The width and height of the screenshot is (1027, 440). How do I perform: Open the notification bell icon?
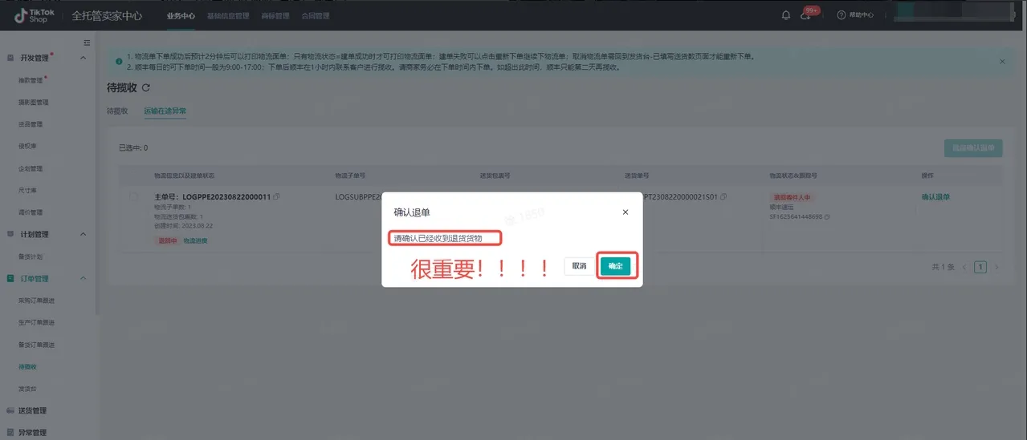[x=786, y=15]
